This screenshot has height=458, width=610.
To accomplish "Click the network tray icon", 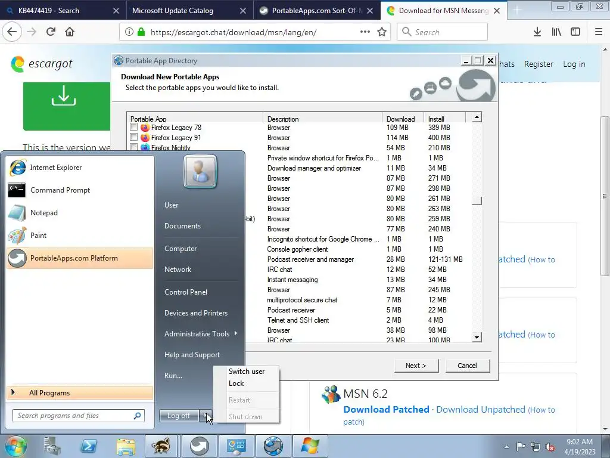I will pyautogui.click(x=536, y=447).
